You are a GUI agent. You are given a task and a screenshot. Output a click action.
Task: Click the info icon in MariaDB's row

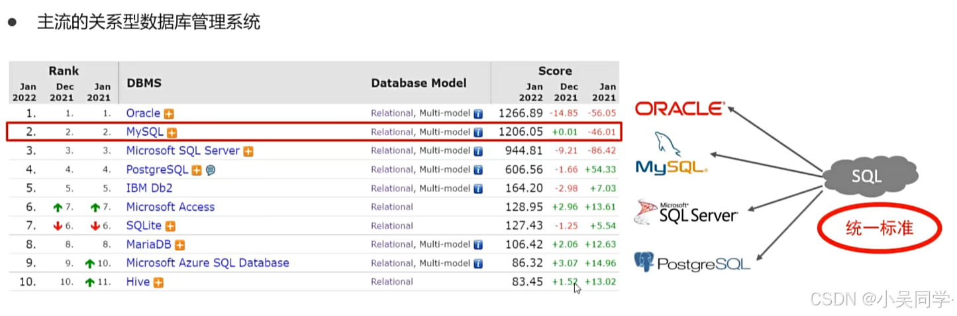coord(478,245)
